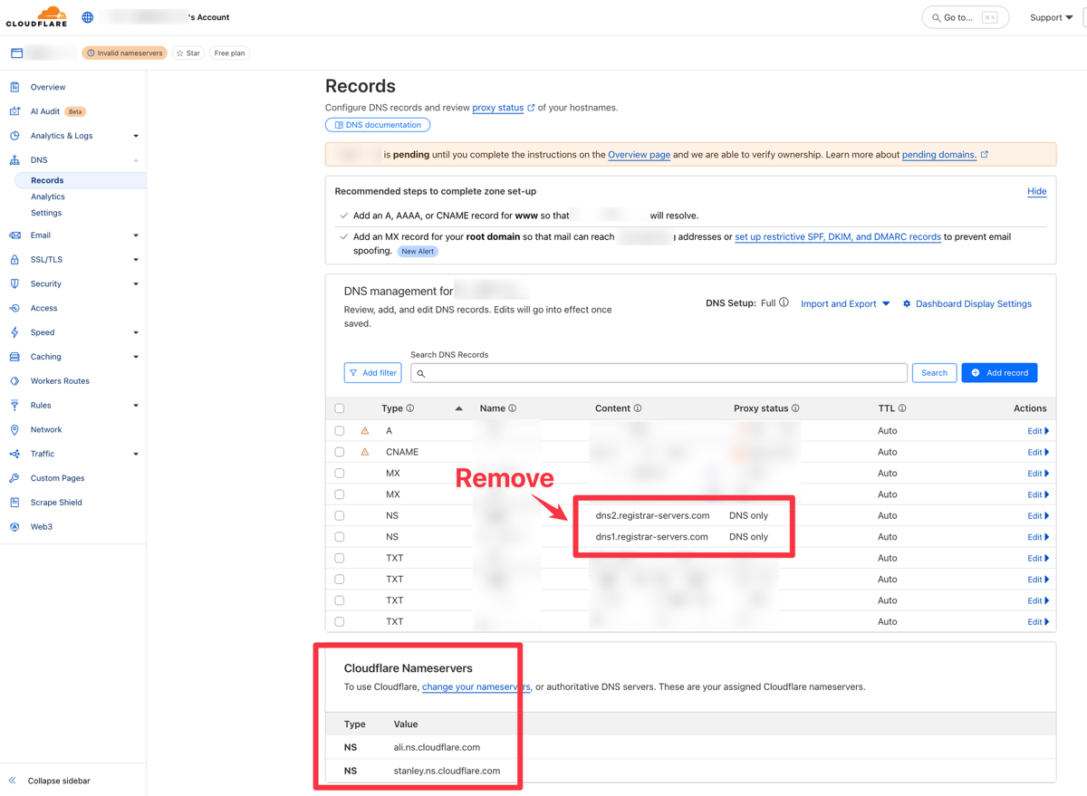Select Settings under DNS in sidebar
Viewport: 1087px width, 796px height.
(46, 213)
